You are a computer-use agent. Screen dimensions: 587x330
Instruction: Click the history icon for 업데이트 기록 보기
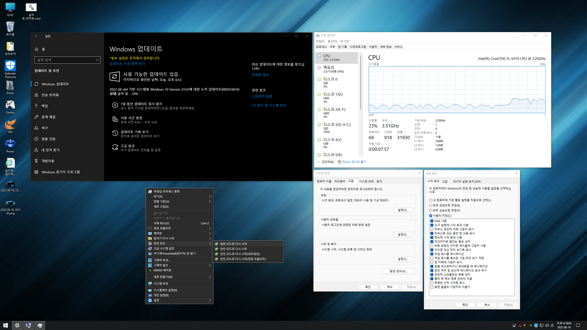tap(115, 133)
